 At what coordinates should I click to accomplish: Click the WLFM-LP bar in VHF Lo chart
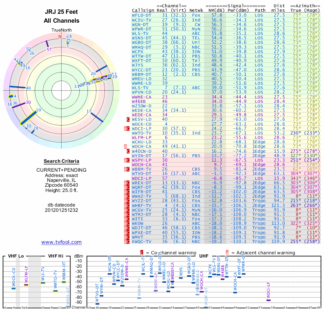(26, 285)
